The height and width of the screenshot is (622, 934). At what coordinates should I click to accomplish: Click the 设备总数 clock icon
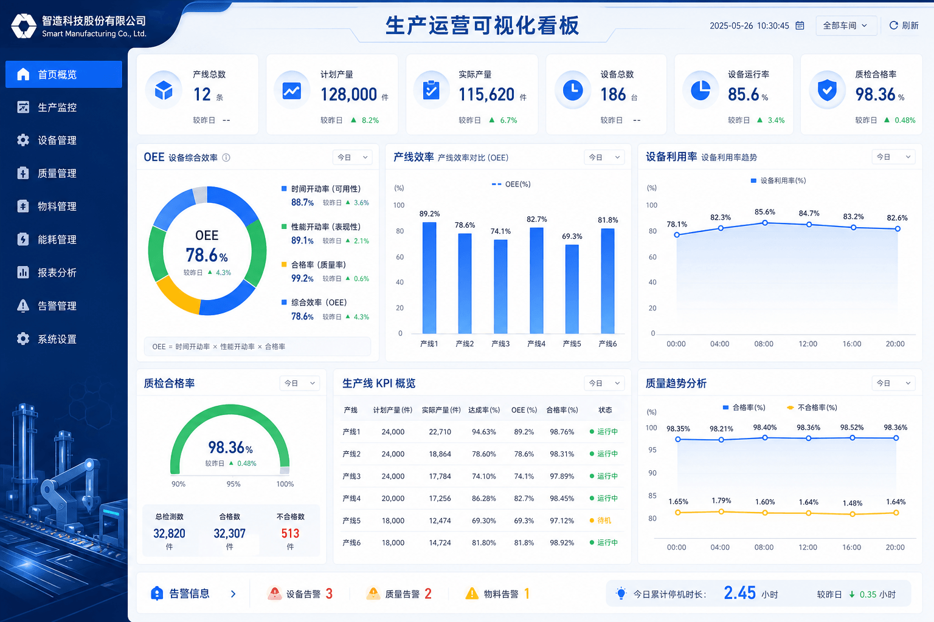pos(572,91)
